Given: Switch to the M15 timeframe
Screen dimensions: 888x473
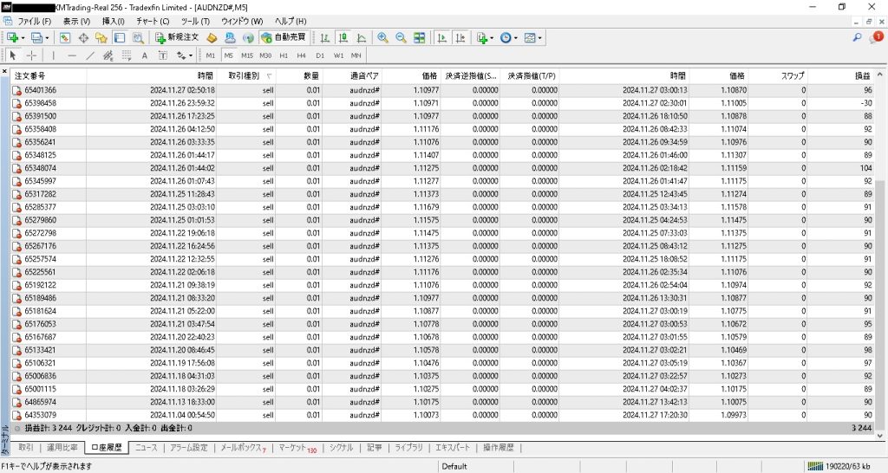Looking at the screenshot, I should (246, 55).
